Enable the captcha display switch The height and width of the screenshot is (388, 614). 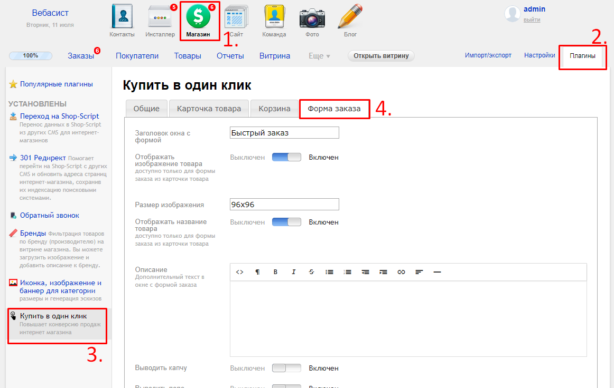pos(286,368)
